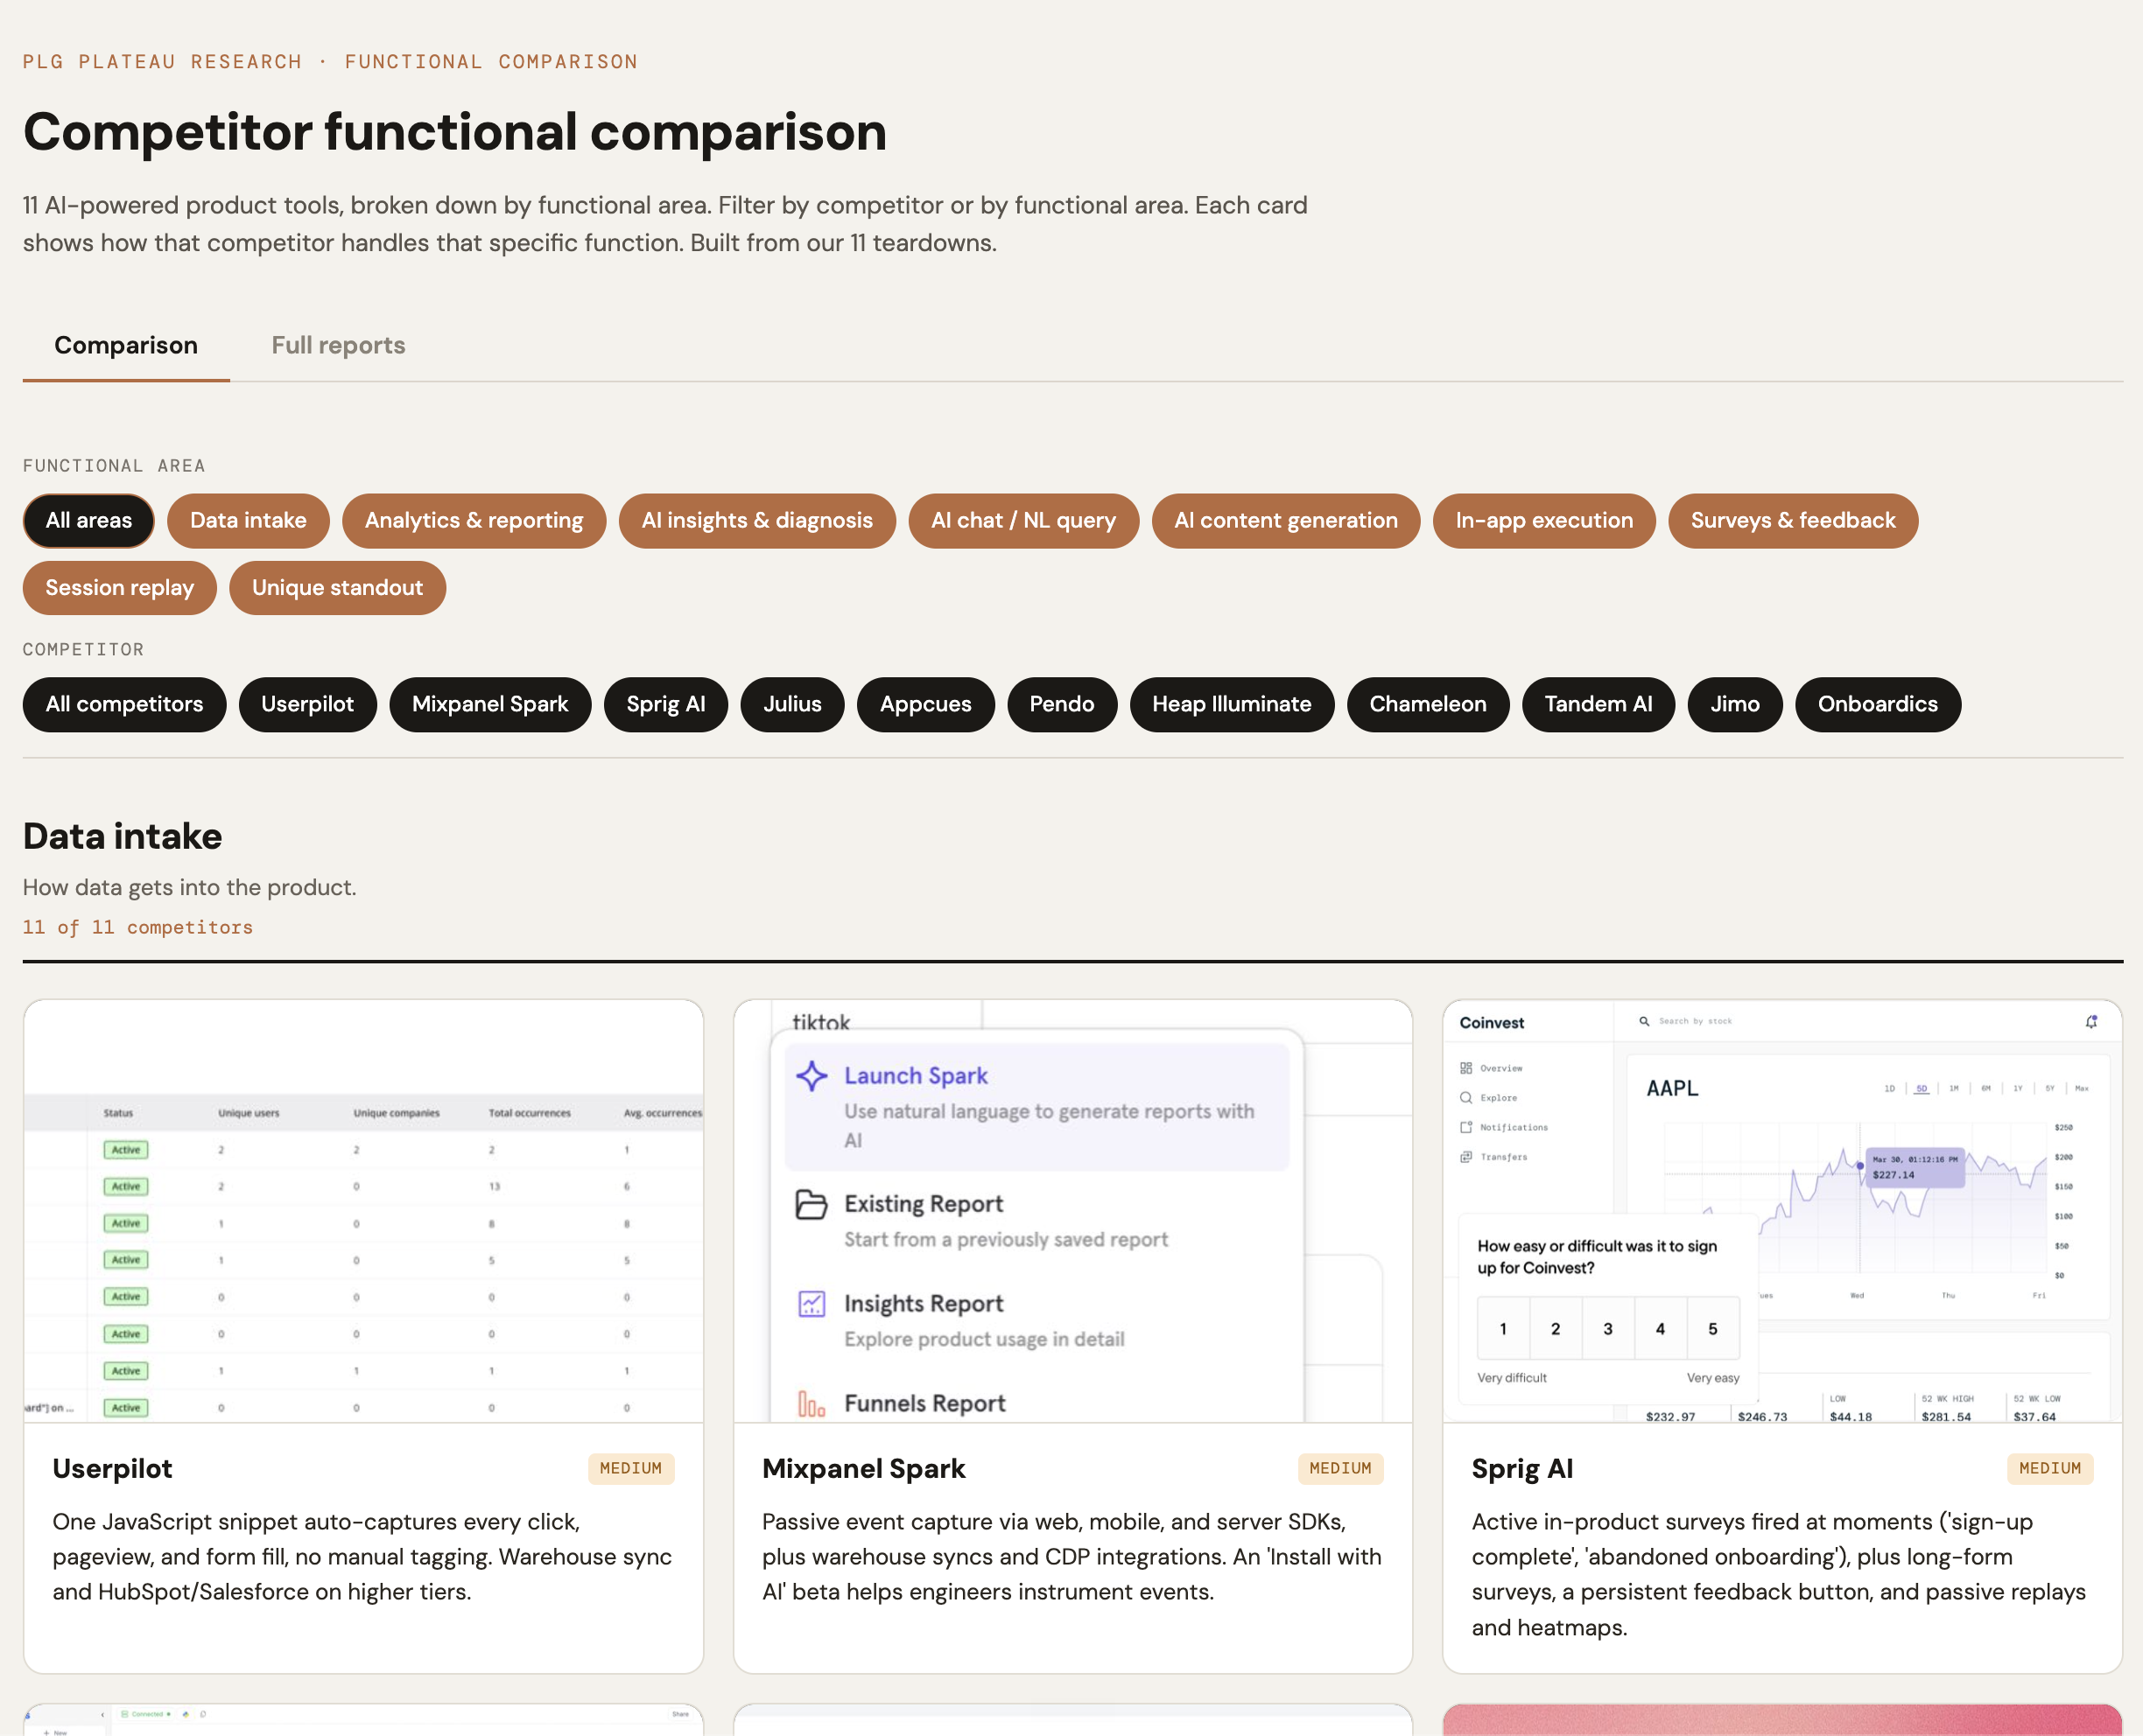2143x1736 pixels.
Task: Select the All areas filter chip
Action: pyautogui.click(x=88, y=521)
